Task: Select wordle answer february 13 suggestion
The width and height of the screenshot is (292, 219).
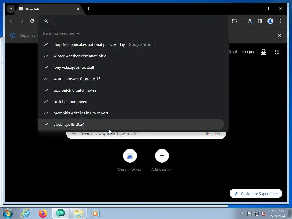Action: (x=131, y=79)
